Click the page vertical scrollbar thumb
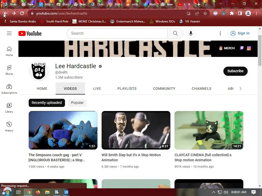Screen dimensions: 262x196 click(x=260, y=51)
